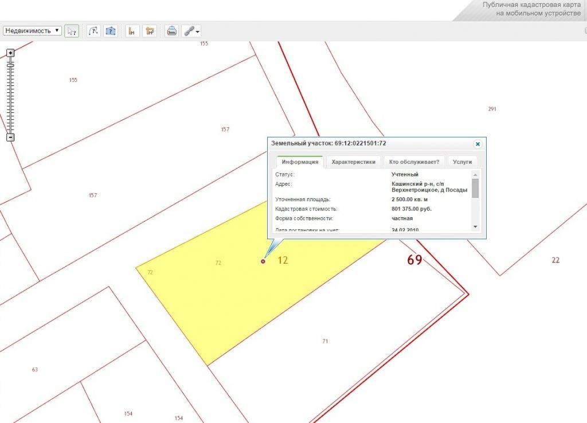Select the identify-by-polygon area tool

(x=111, y=31)
